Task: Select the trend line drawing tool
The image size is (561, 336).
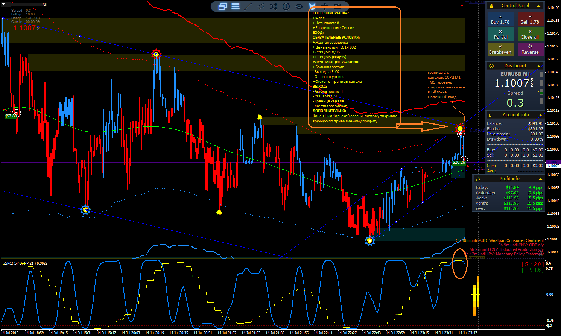Action: pyautogui.click(x=248, y=6)
